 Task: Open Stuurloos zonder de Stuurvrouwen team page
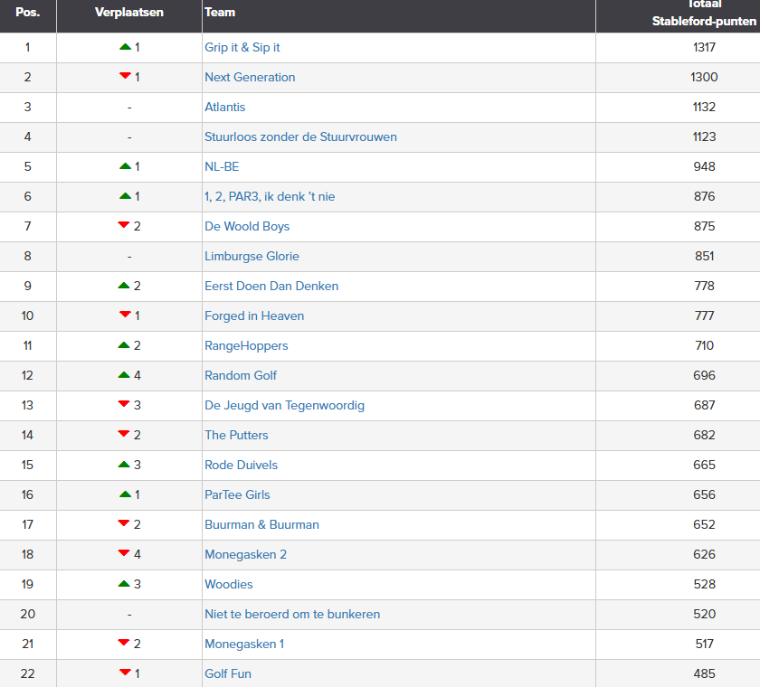coord(300,137)
